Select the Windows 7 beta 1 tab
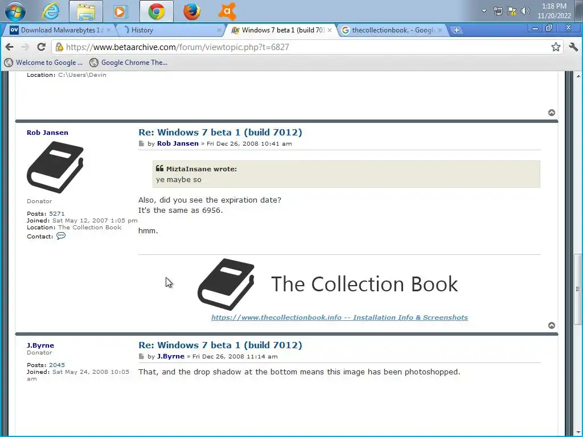The width and height of the screenshot is (583, 437). click(280, 30)
